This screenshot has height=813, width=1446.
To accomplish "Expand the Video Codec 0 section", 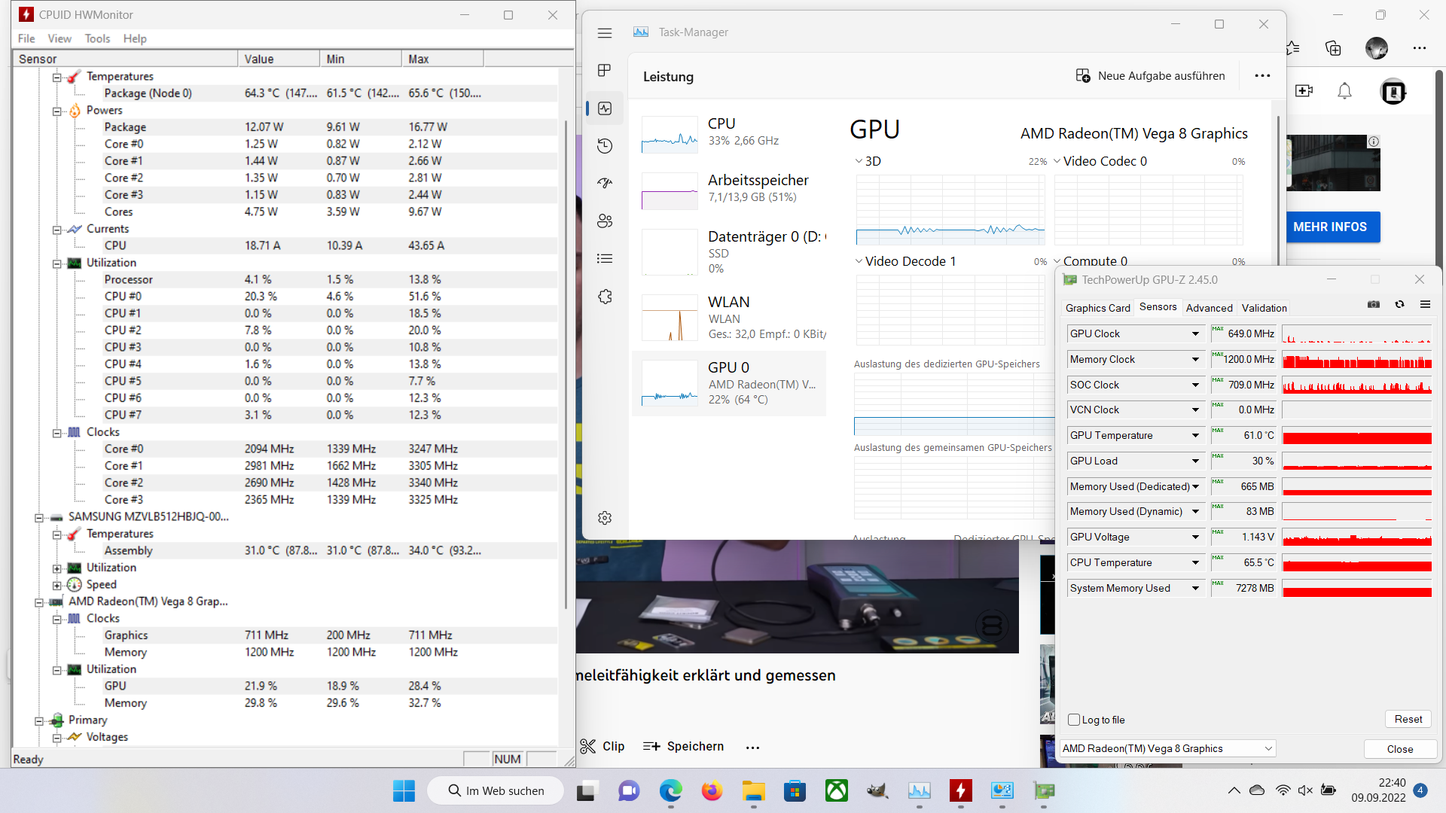I will tap(1057, 160).
